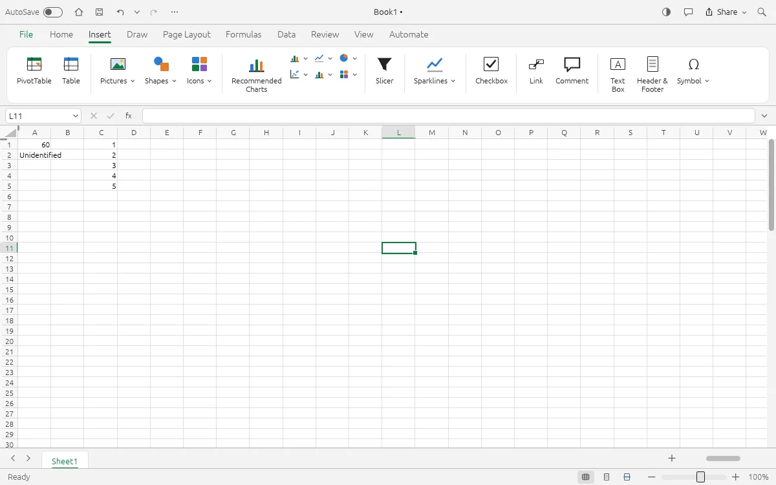Viewport: 776px width, 485px height.
Task: Expand the Share dropdown arrow
Action: tap(744, 12)
